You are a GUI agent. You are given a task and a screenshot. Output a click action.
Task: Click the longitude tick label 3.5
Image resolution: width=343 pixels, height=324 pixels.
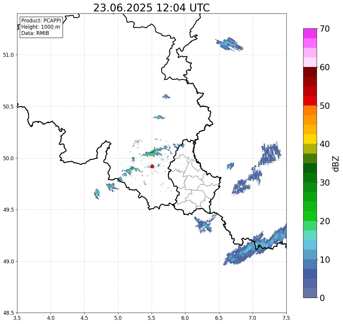17,318
